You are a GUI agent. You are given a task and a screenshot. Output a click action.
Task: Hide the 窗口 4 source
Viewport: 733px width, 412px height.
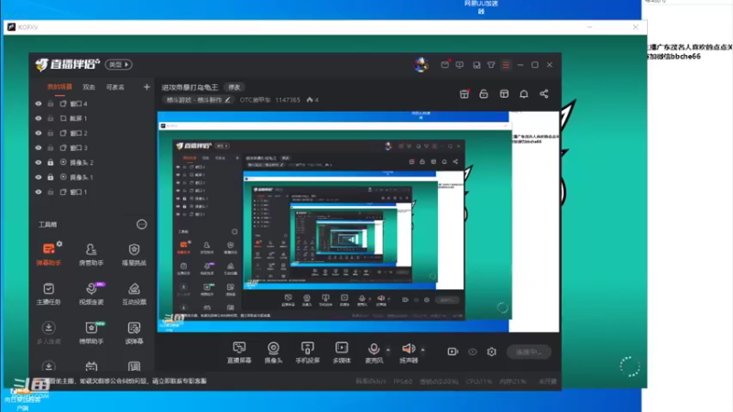pyautogui.click(x=38, y=103)
